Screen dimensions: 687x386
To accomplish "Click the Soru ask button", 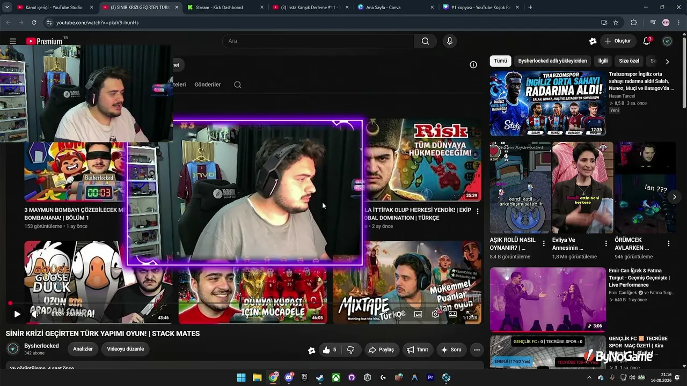I will click(x=451, y=350).
